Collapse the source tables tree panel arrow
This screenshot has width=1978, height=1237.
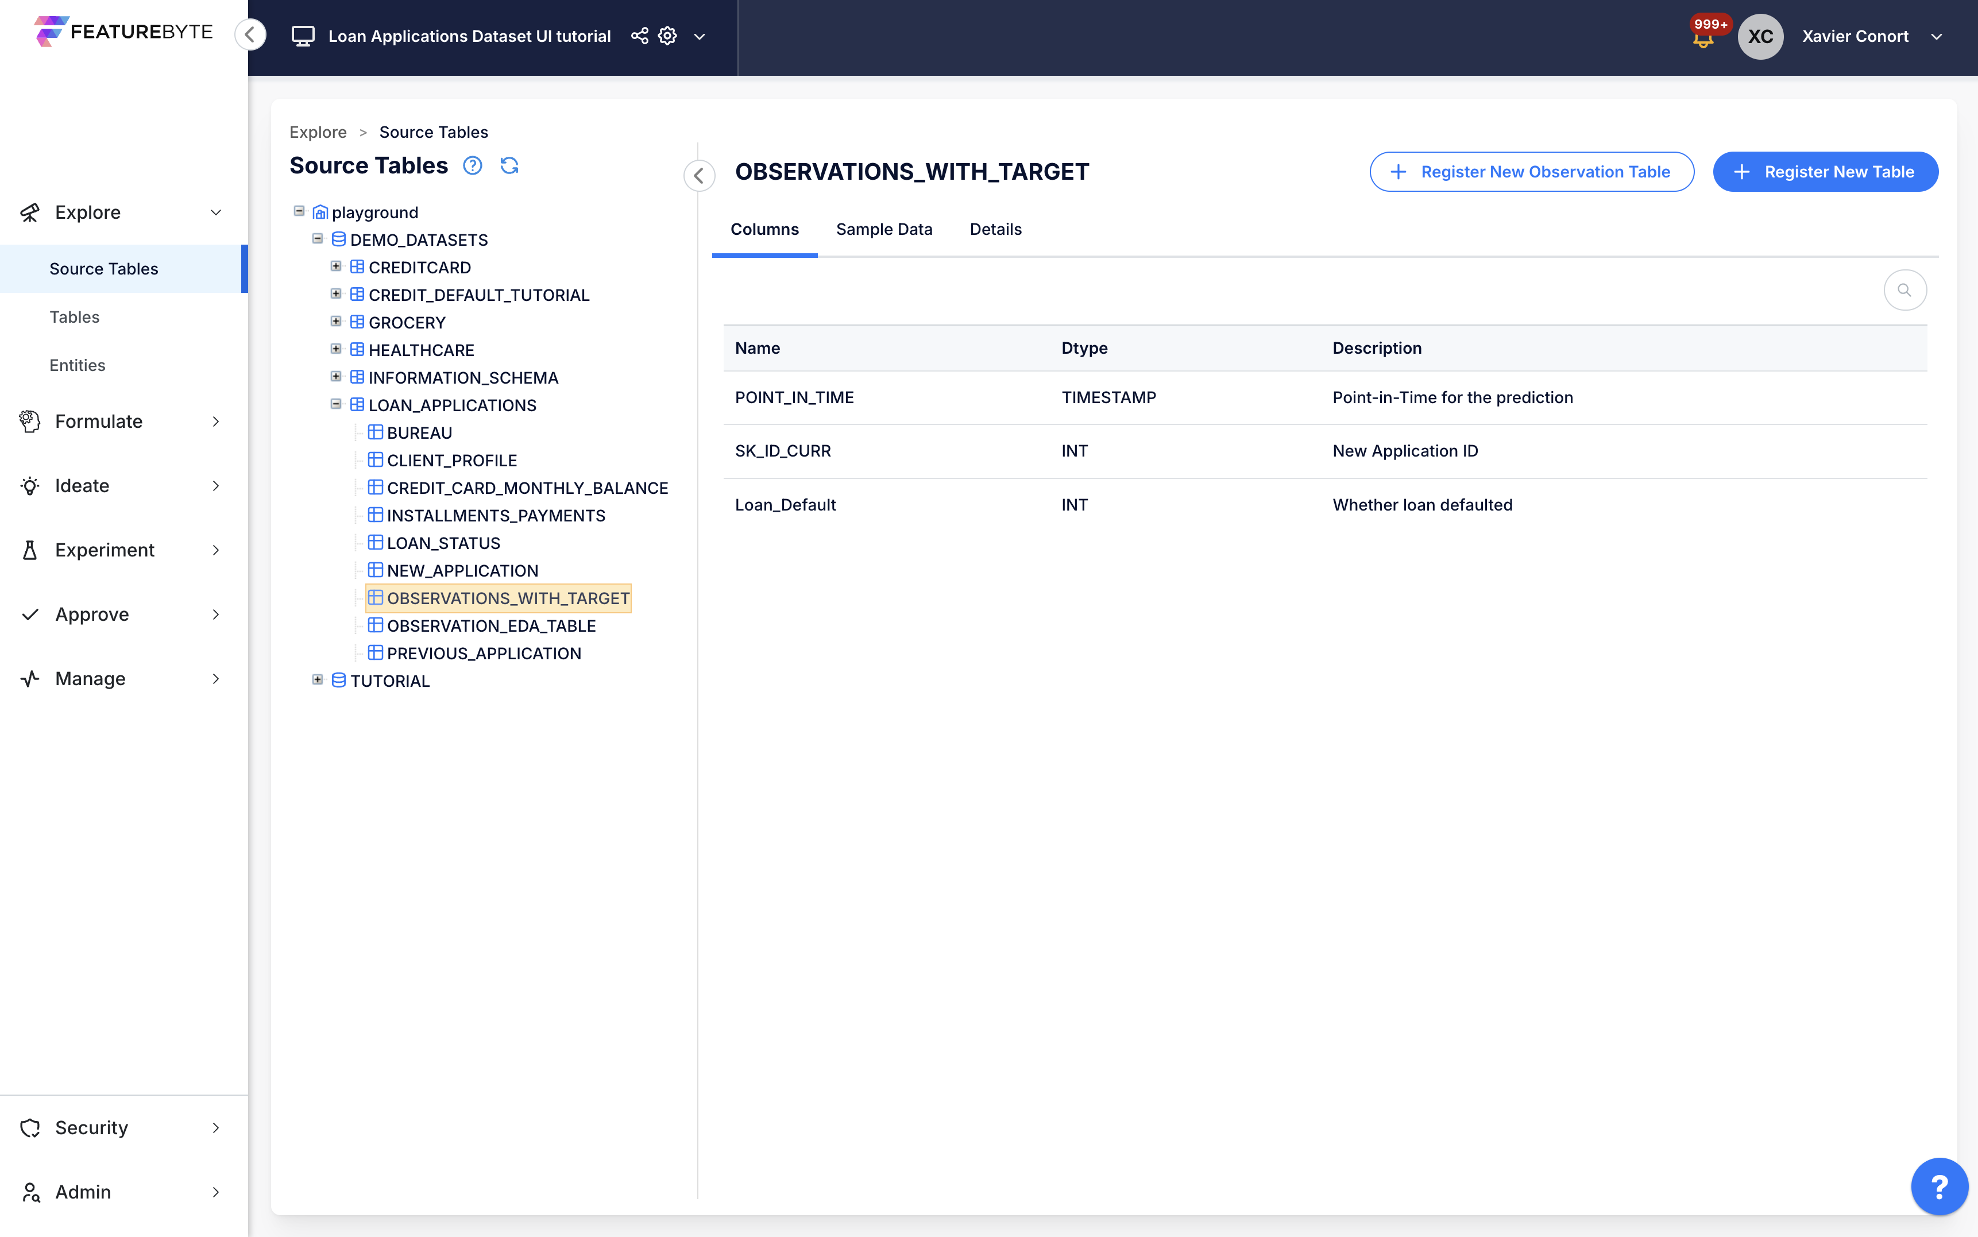pyautogui.click(x=698, y=175)
